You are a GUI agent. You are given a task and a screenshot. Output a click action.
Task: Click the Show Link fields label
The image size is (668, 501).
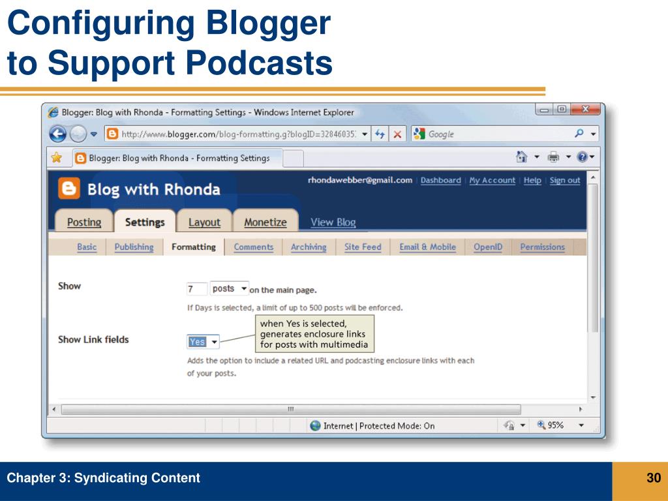(x=93, y=339)
